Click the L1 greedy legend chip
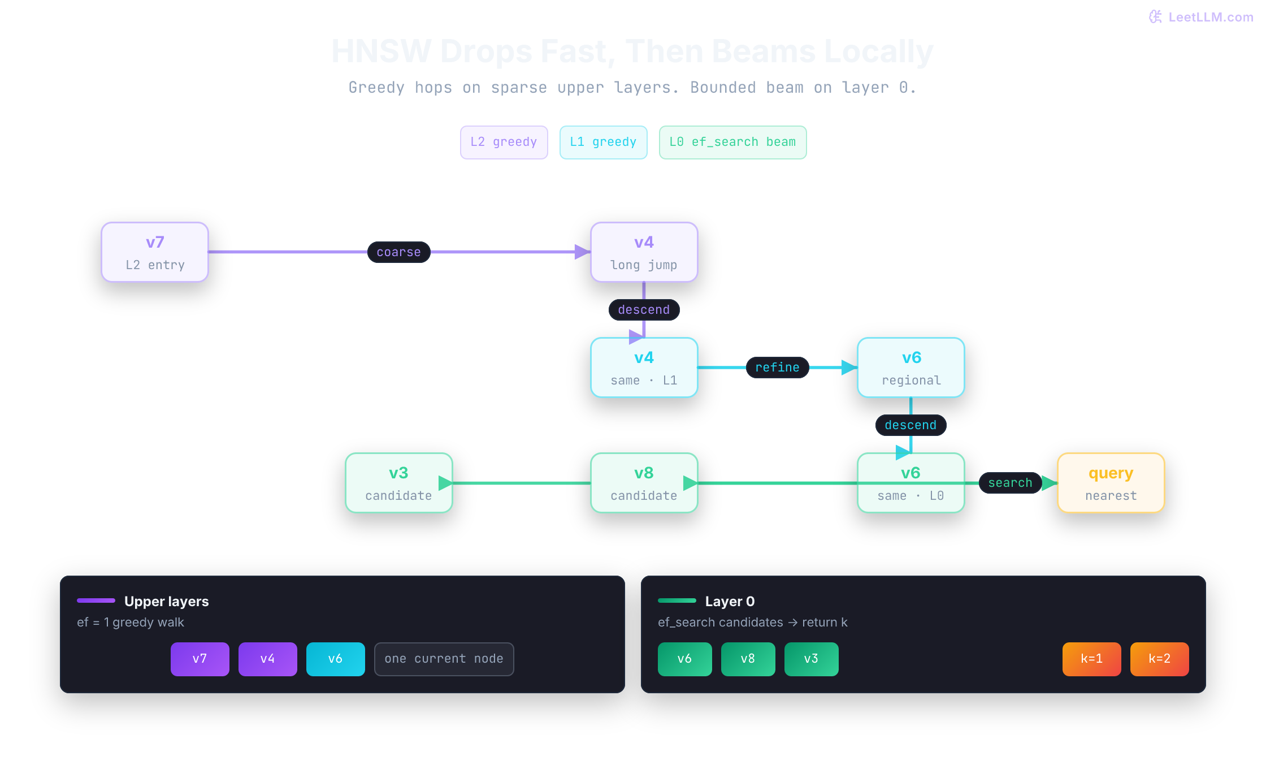Screen dimensions: 1266x769 (603, 142)
